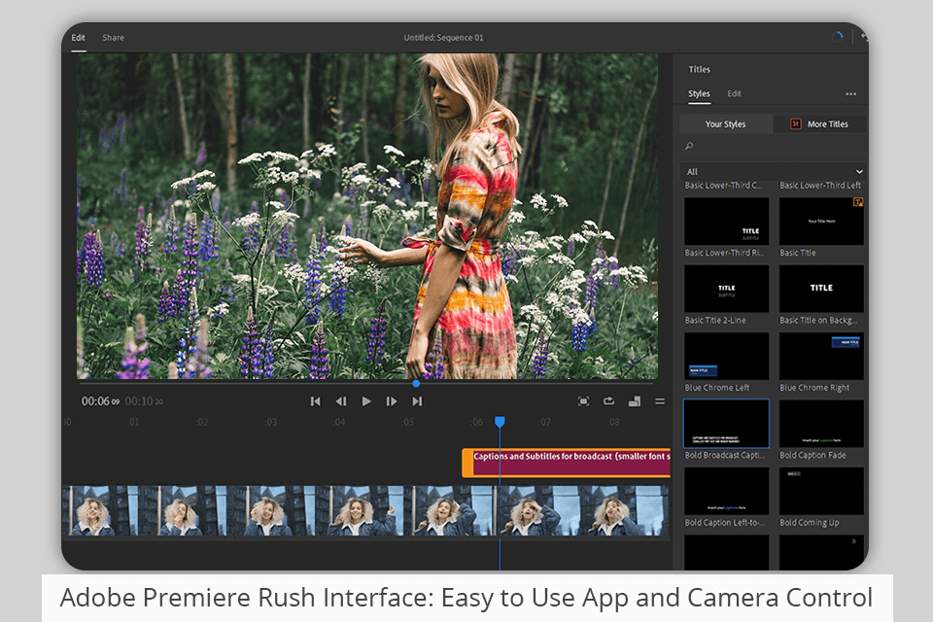Enter fullscreen preview mode
Viewport: 933px width, 622px height.
tap(583, 401)
